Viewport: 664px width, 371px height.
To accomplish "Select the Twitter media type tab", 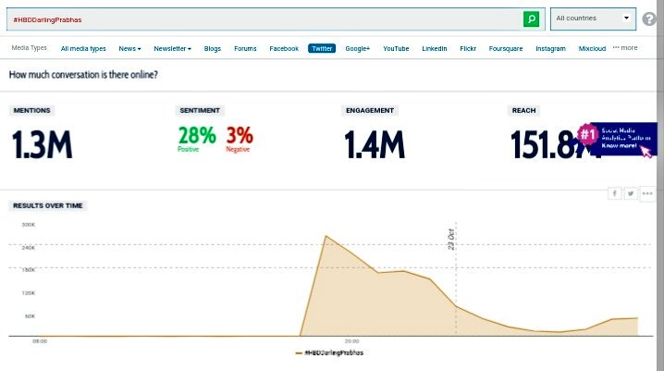I will pyautogui.click(x=322, y=48).
